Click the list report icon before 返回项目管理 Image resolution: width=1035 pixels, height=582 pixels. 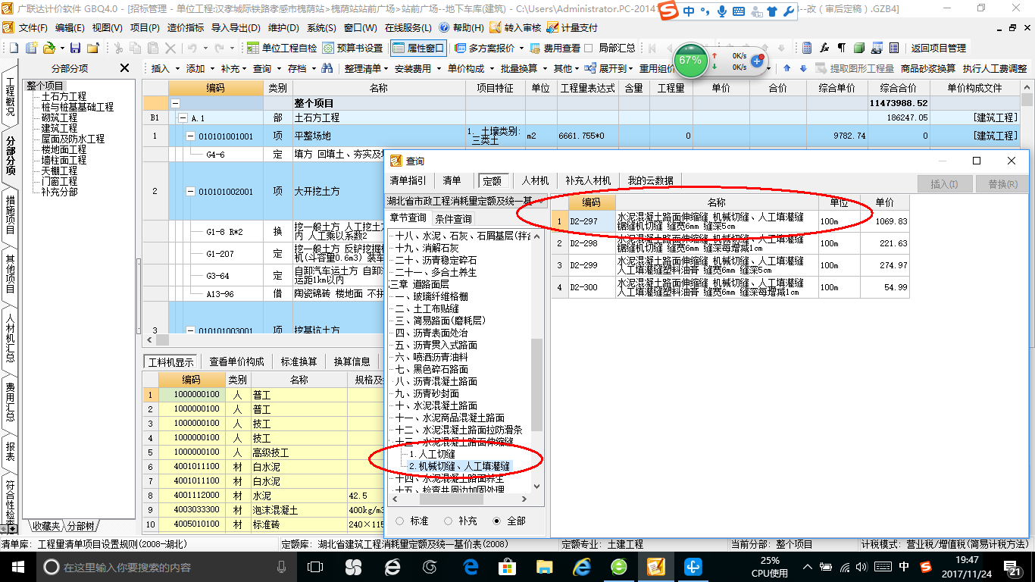894,48
